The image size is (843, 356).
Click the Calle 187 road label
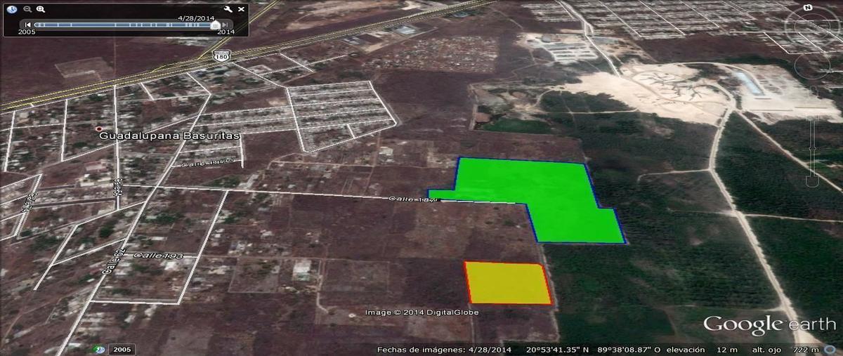point(414,199)
